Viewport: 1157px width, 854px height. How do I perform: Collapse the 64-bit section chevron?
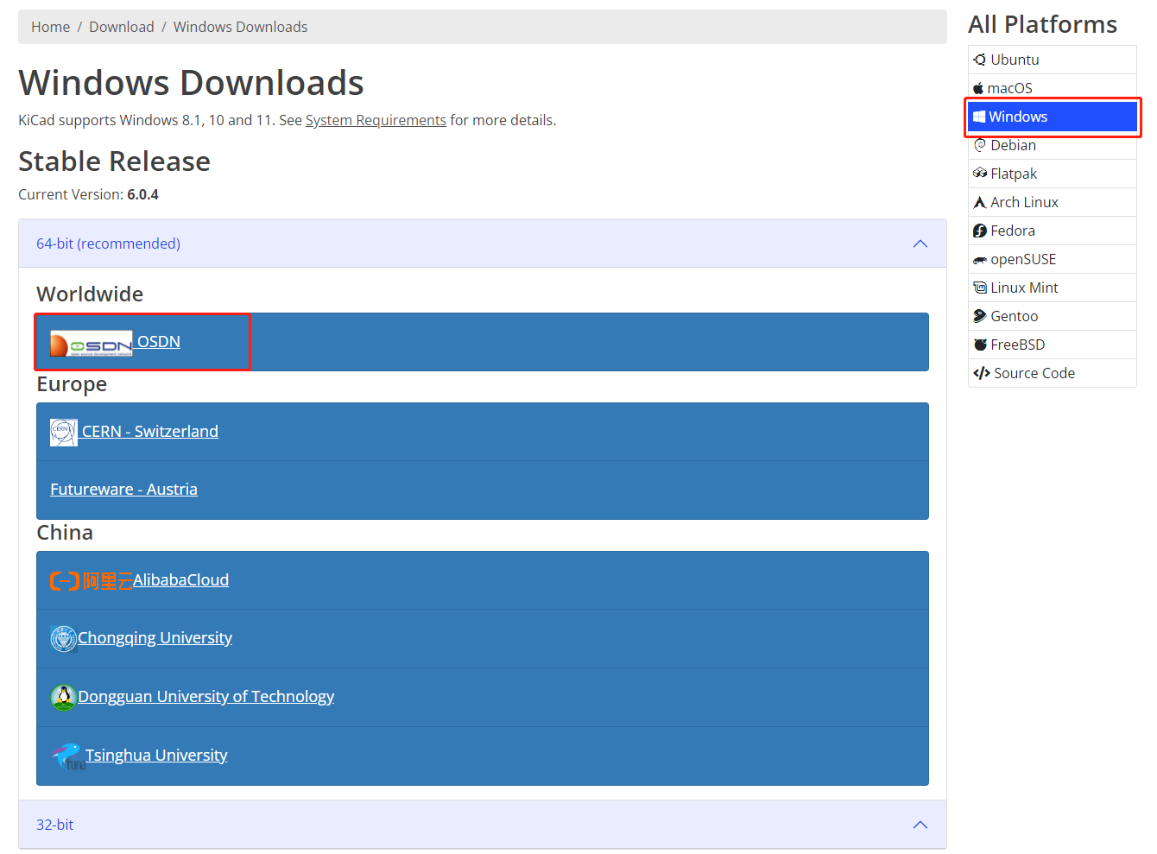(x=920, y=244)
